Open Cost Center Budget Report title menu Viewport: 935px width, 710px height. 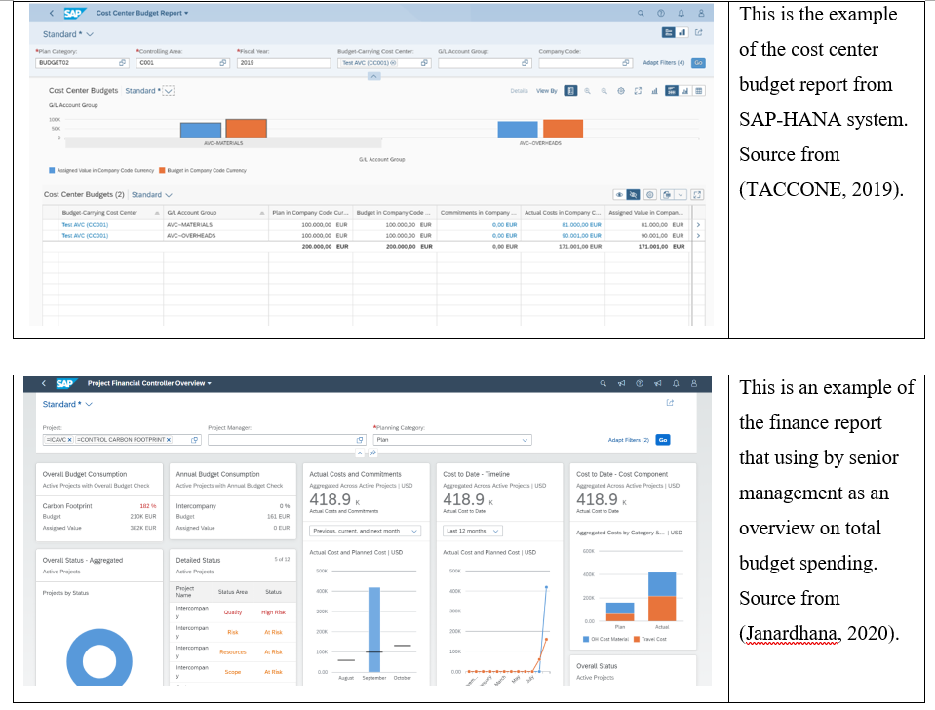click(142, 13)
